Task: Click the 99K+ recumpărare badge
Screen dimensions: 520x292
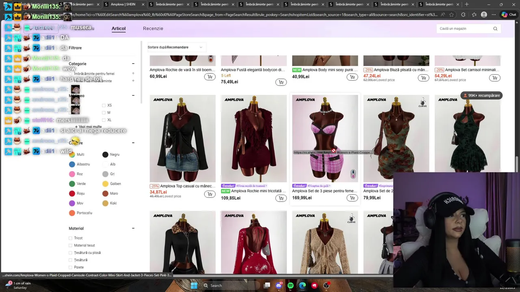Action: tap(481, 96)
